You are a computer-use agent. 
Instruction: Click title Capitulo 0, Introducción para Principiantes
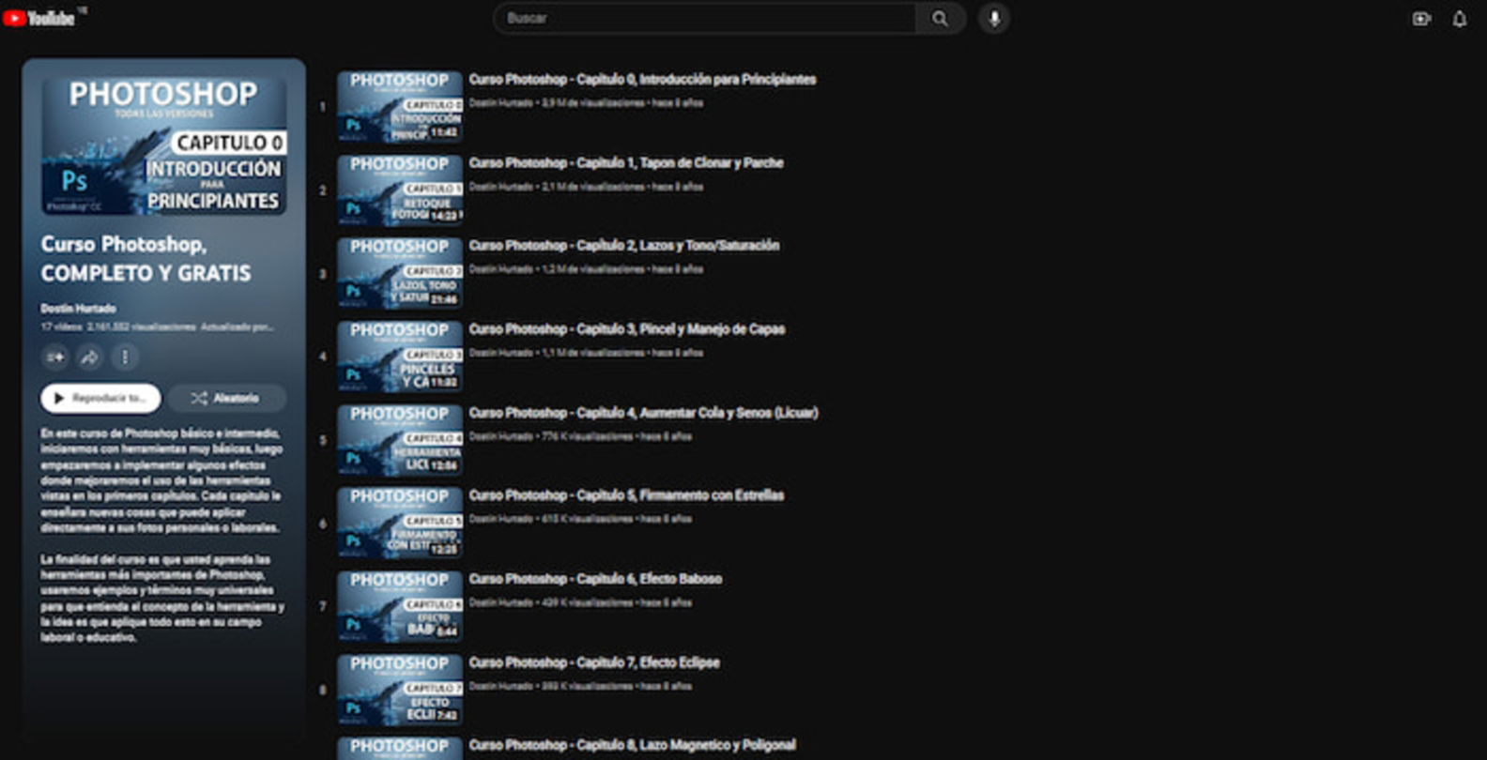click(x=642, y=80)
